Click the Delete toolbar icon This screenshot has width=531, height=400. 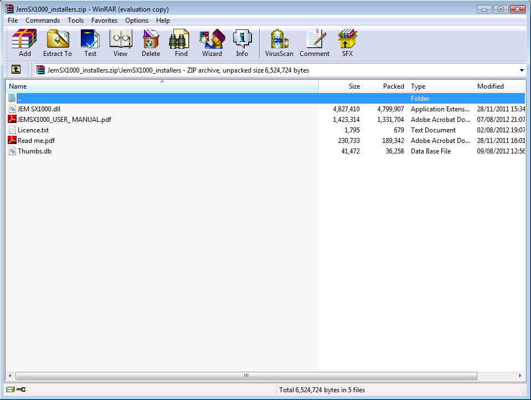click(x=151, y=43)
